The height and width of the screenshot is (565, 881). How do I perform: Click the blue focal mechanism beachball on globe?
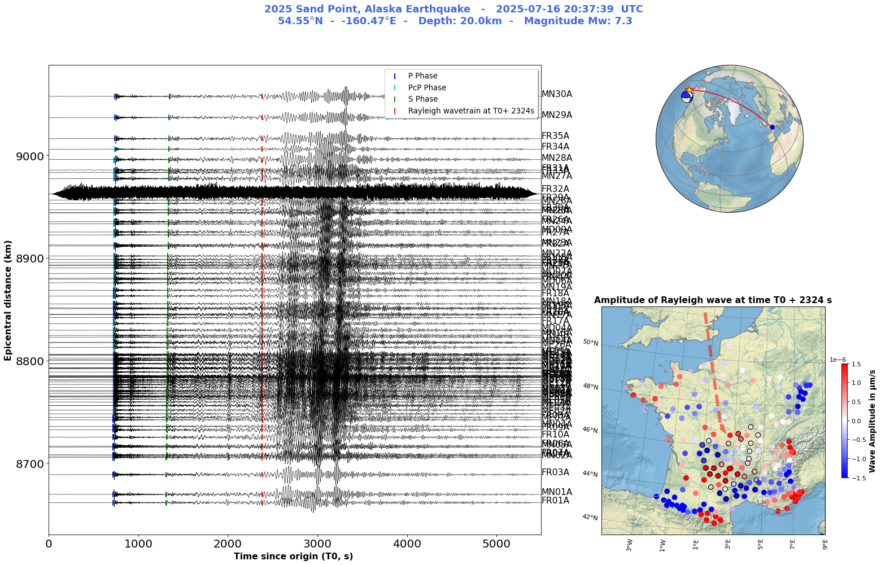tap(687, 97)
